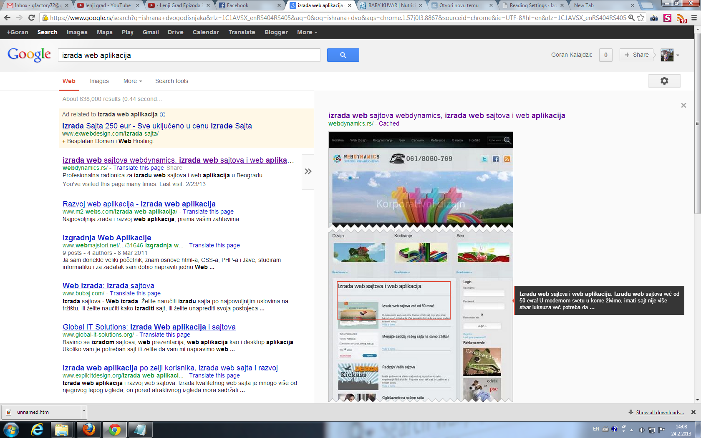Open the unnamed.htm download options arrow

point(84,412)
